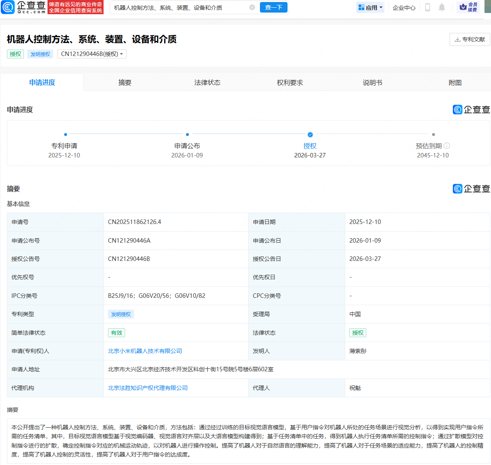
Task: Click the 申请公布 marker dot on the progress timeline
Action: (187, 134)
